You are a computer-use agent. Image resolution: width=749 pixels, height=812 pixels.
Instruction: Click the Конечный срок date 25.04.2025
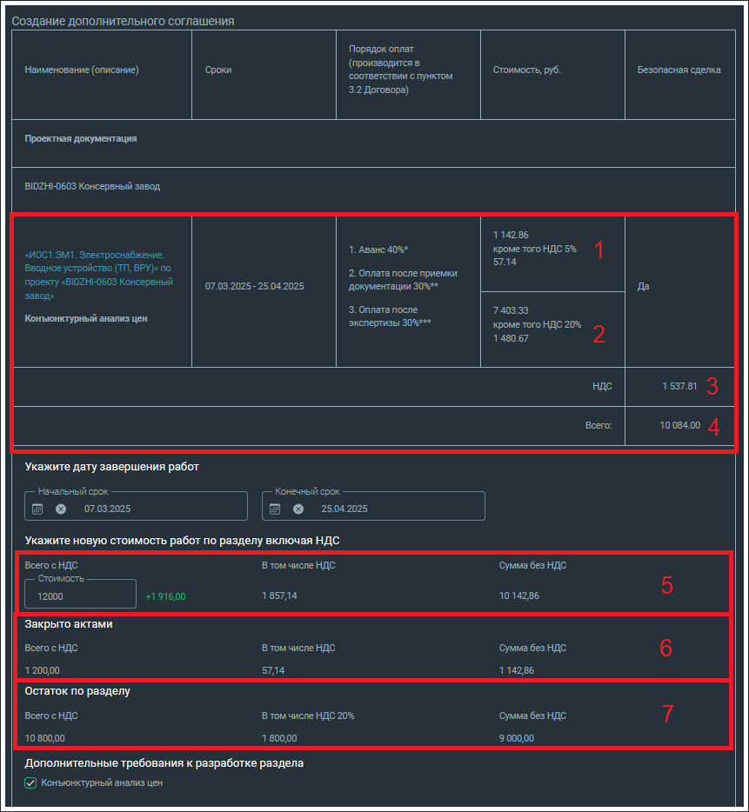344,509
